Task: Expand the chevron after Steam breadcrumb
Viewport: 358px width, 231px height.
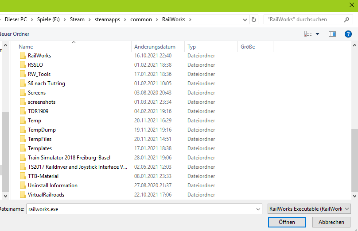Action: [89, 19]
